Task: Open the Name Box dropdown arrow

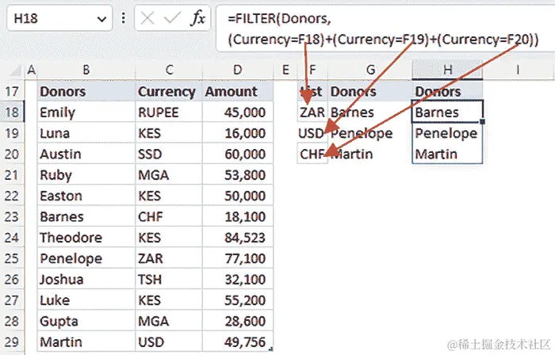Action: tap(102, 19)
